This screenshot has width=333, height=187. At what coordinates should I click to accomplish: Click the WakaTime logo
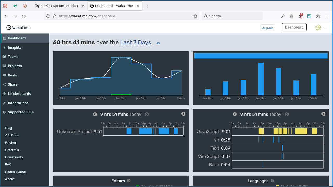[x=18, y=28]
